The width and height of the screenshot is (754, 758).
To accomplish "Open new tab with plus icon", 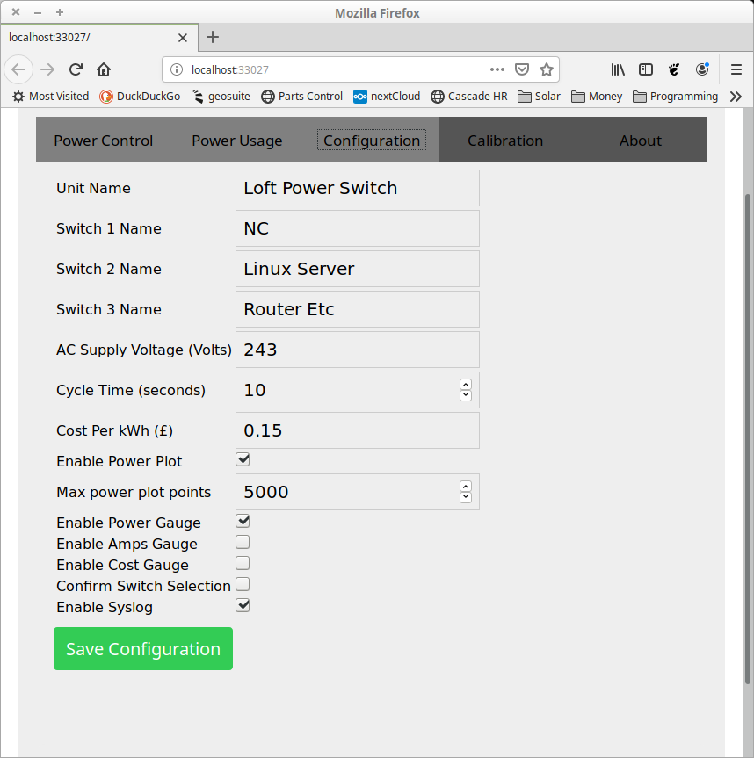I will point(213,37).
